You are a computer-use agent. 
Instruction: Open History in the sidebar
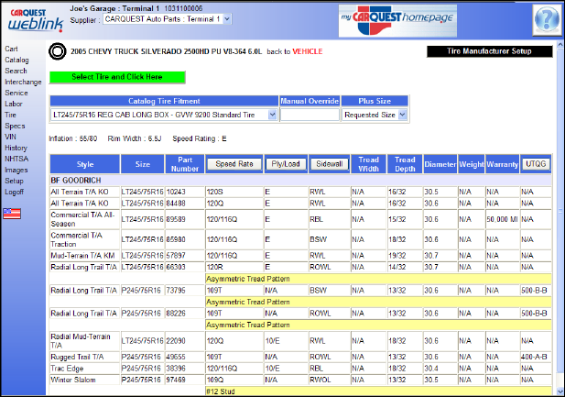16,148
